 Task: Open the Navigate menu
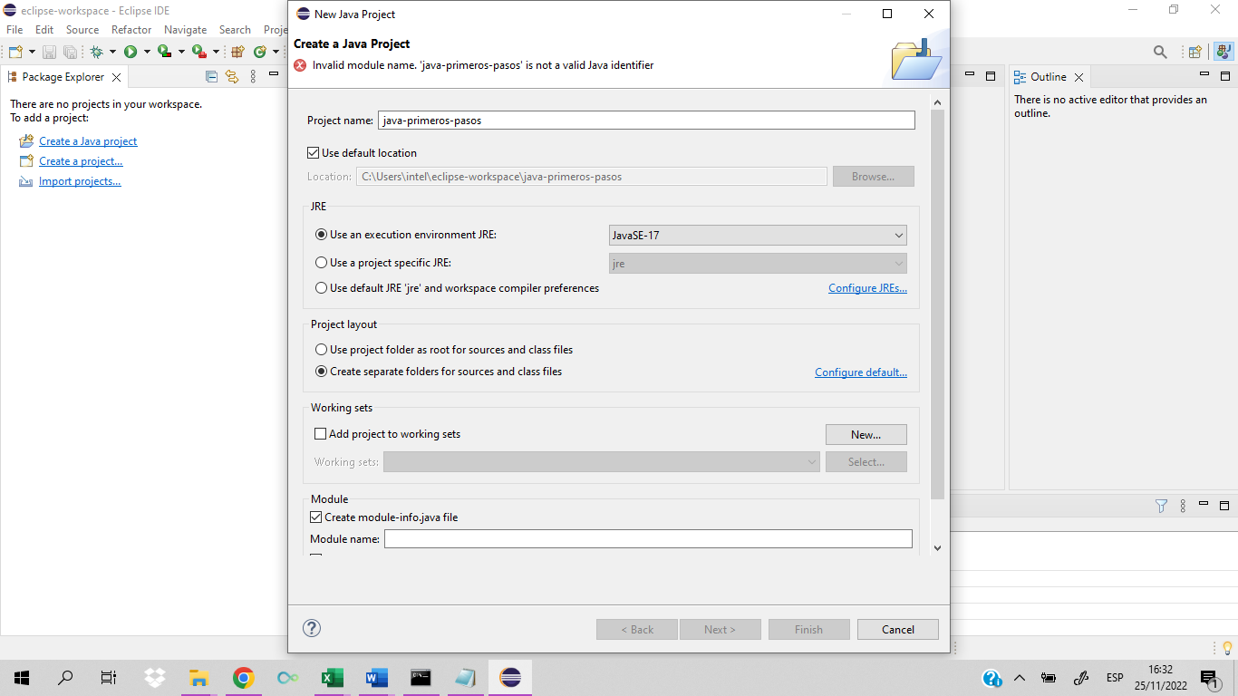coord(185,30)
